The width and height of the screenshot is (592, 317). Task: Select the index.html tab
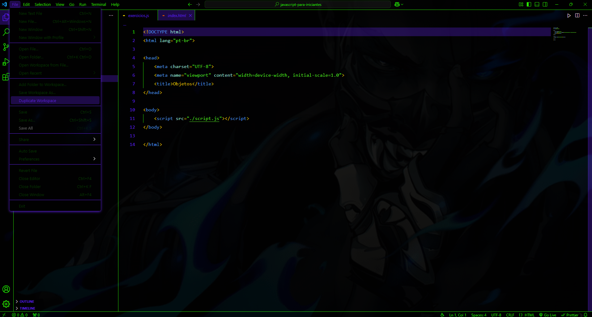click(177, 15)
